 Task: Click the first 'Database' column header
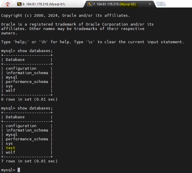[15, 59]
